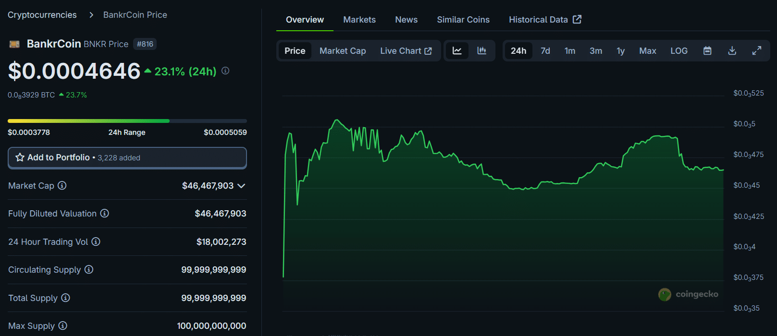Click the $0.0003778 range low value
The image size is (777, 336).
pos(29,132)
